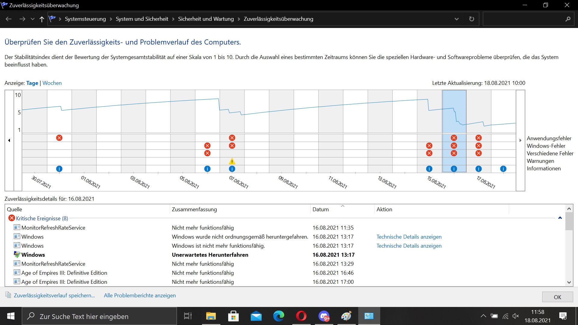This screenshot has width=578, height=325.
Task: Navigate up one folder level arrow
Action: 42,19
